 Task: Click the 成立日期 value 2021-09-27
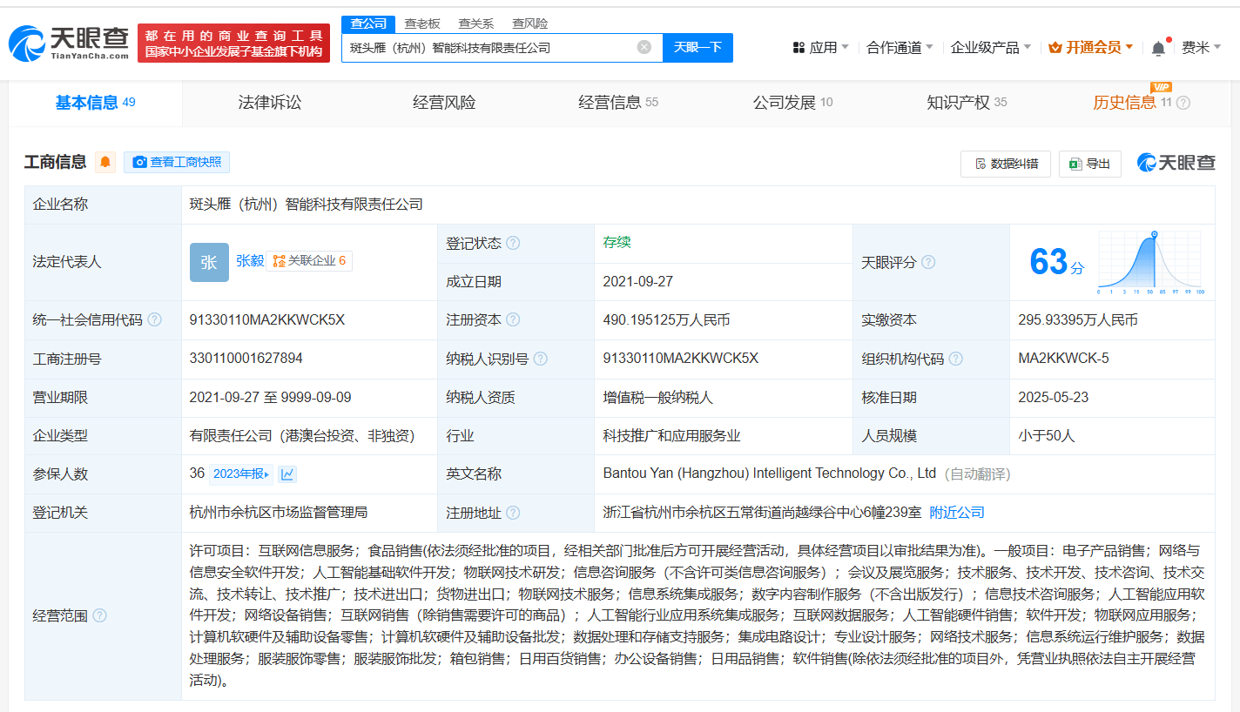637,282
